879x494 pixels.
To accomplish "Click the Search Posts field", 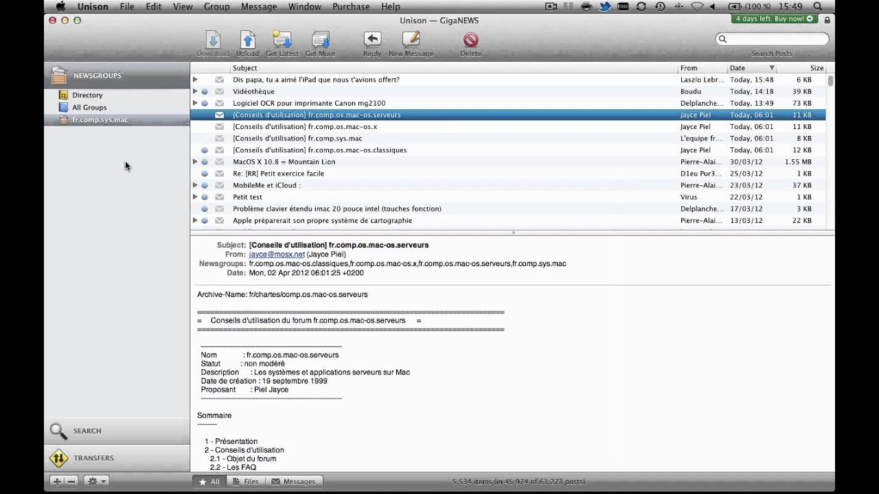I will pyautogui.click(x=772, y=39).
